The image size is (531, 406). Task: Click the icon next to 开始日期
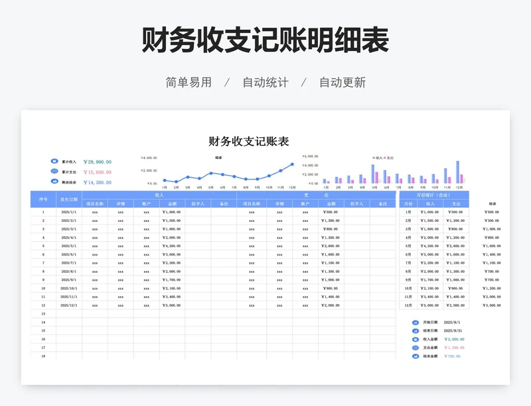(x=416, y=323)
